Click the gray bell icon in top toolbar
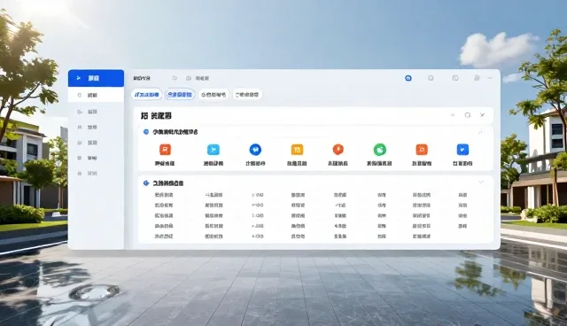Image resolution: width=567 pixels, height=326 pixels. point(477,78)
